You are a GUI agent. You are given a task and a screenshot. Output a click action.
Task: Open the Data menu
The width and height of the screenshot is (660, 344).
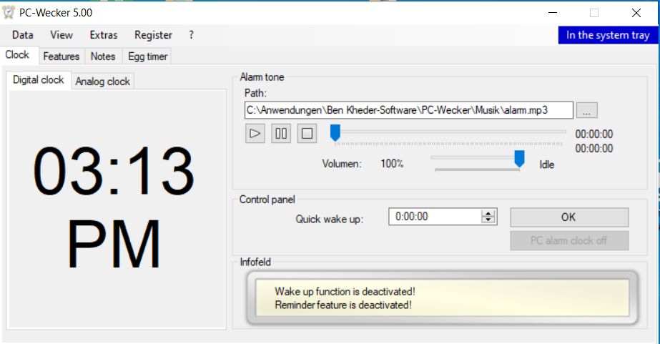(23, 35)
